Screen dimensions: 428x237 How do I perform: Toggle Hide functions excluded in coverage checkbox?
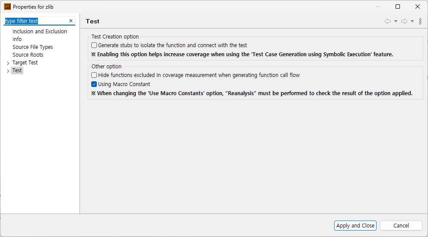click(x=94, y=75)
